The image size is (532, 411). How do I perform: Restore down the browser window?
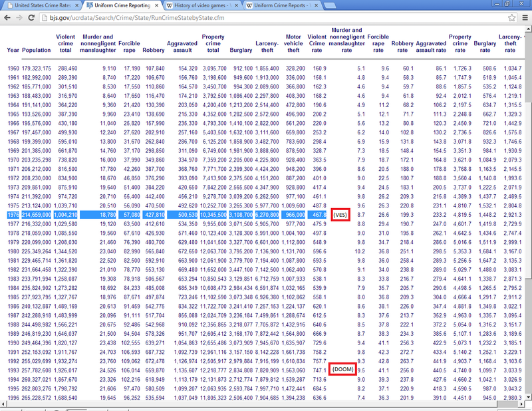507,4
